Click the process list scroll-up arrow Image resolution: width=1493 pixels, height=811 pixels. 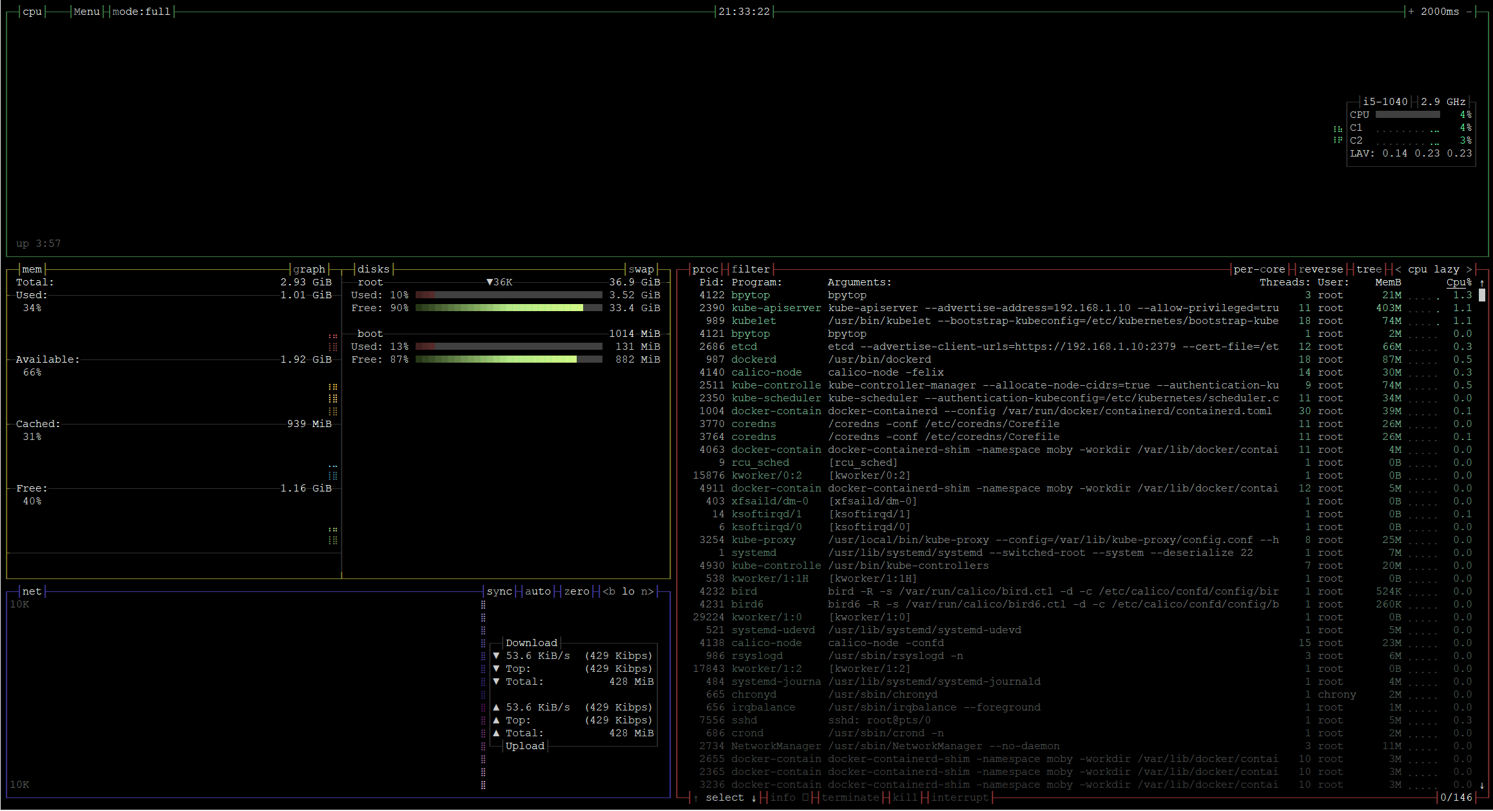click(1482, 282)
